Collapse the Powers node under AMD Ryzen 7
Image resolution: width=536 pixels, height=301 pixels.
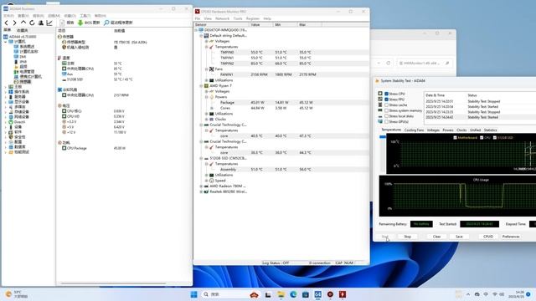point(207,97)
